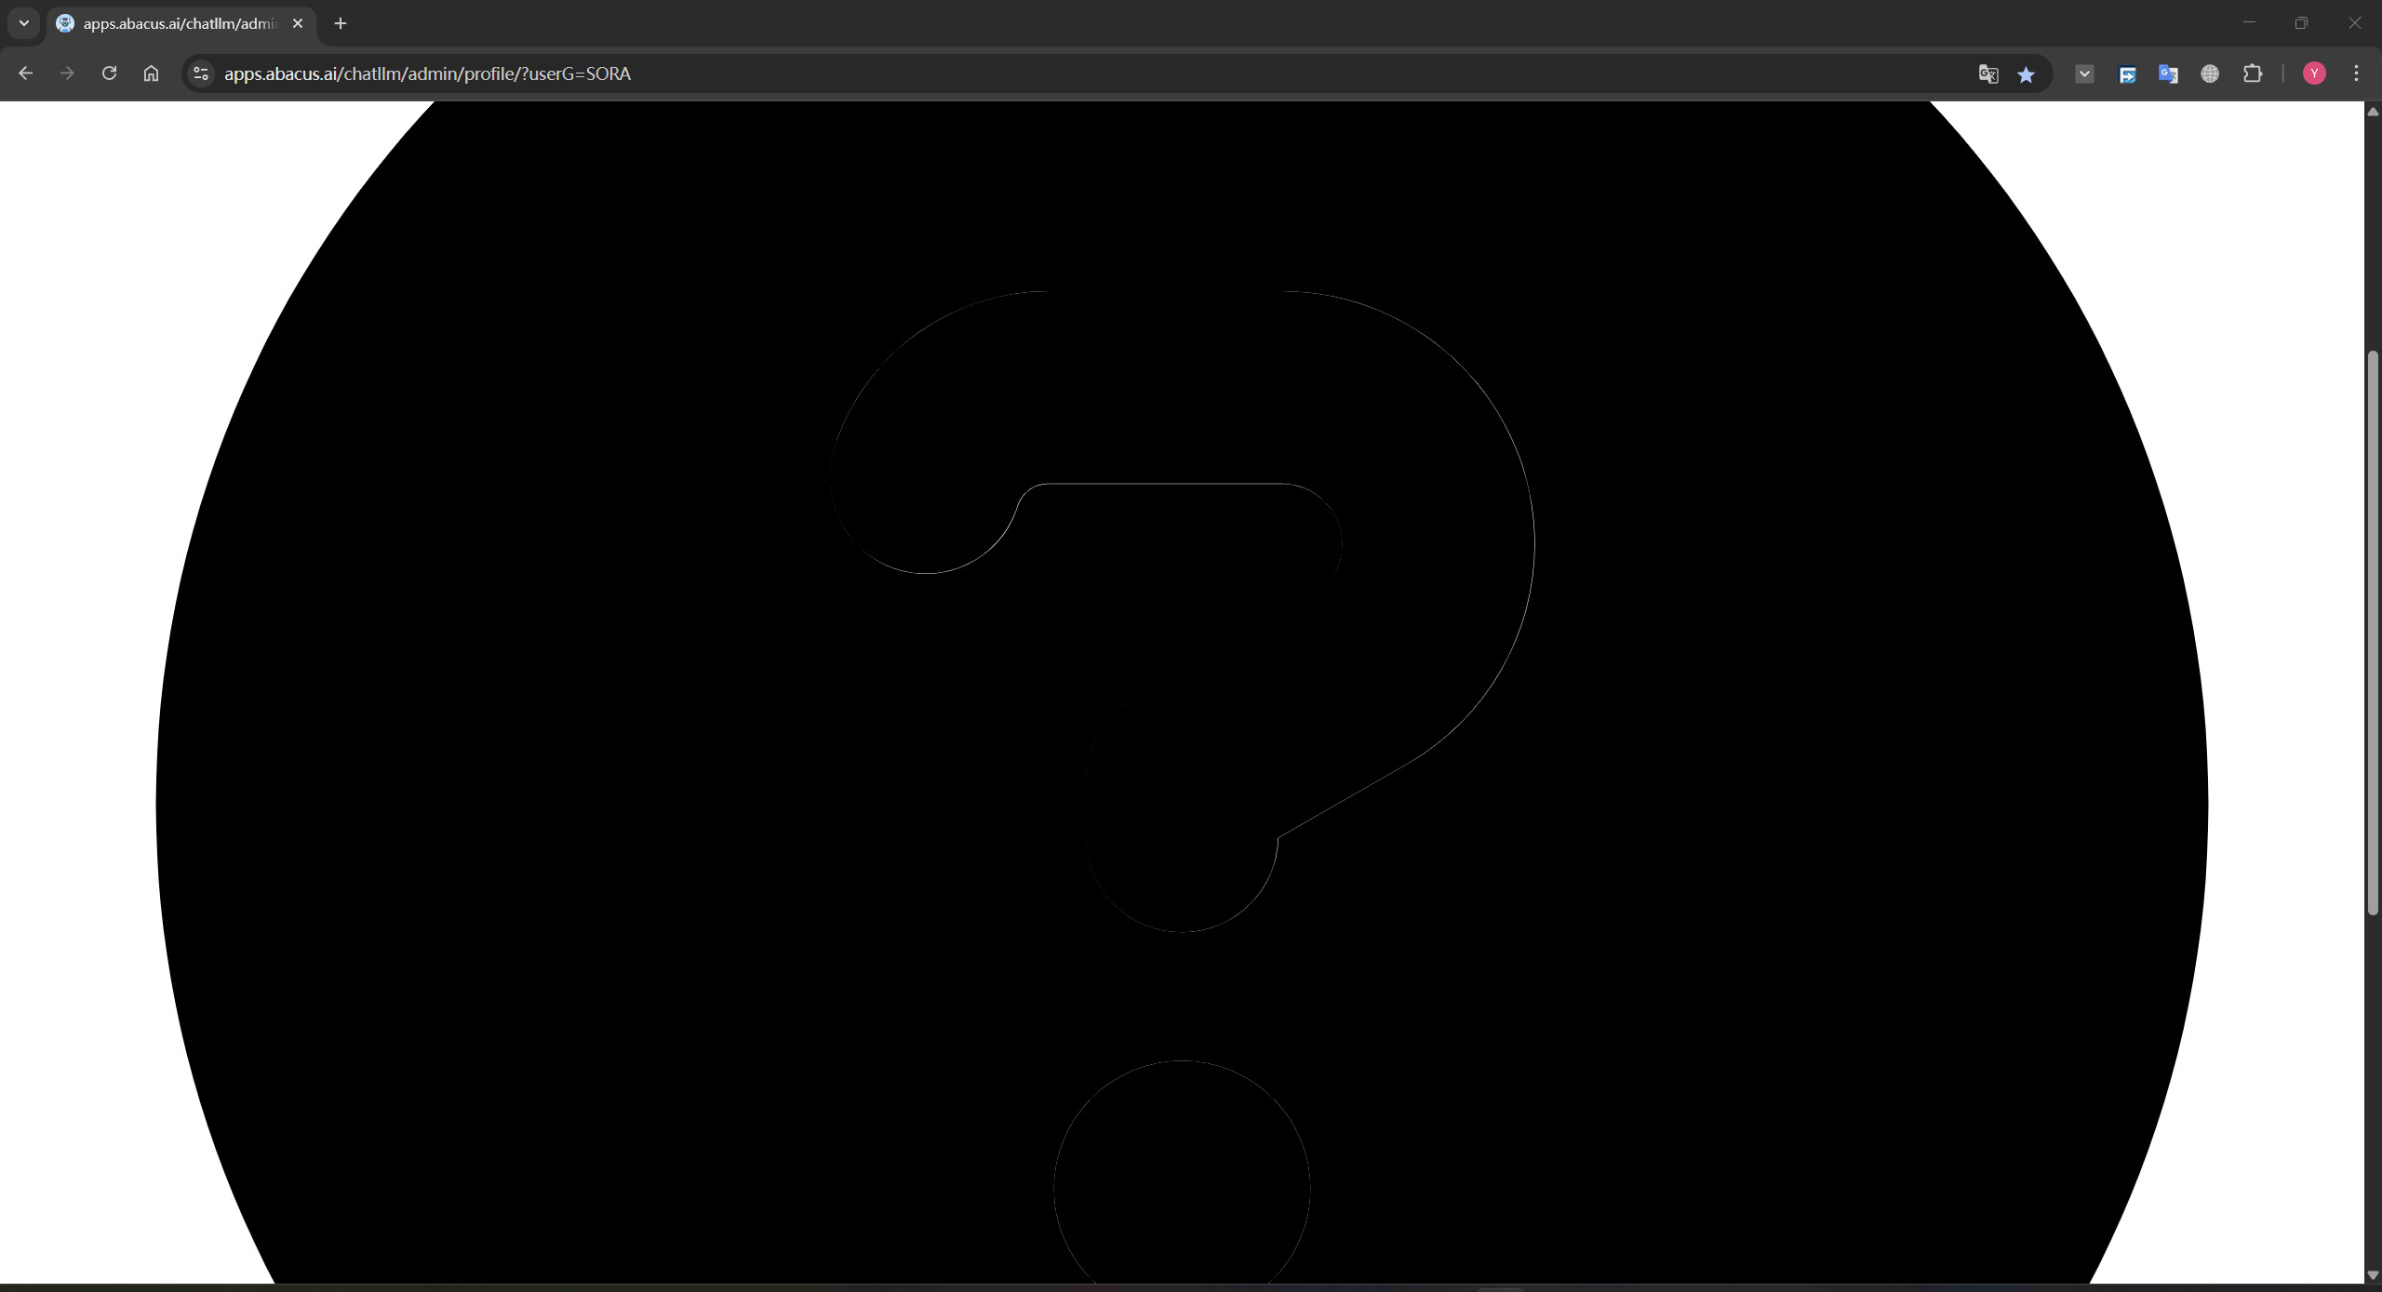This screenshot has width=2382, height=1292.
Task: Click the vertical scrollbar thumb
Action: 2372,633
